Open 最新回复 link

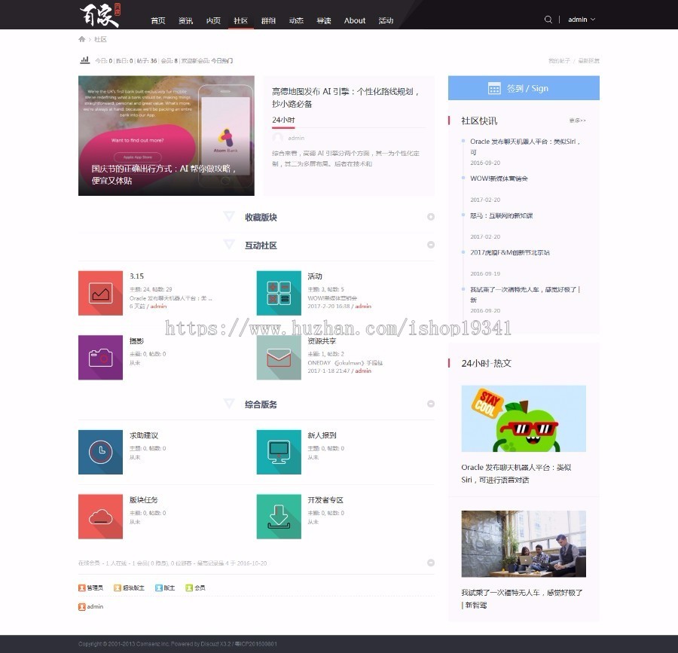[x=588, y=60]
